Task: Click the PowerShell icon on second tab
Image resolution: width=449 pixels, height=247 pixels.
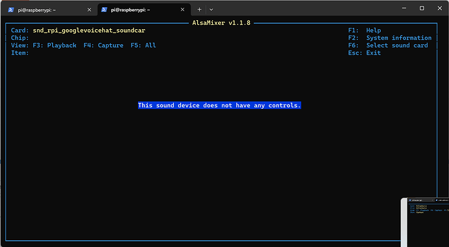Action: click(x=104, y=10)
